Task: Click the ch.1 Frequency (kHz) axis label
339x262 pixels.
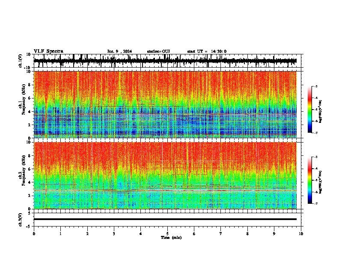Action: 22,100
